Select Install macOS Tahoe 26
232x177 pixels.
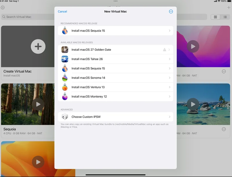(115, 59)
